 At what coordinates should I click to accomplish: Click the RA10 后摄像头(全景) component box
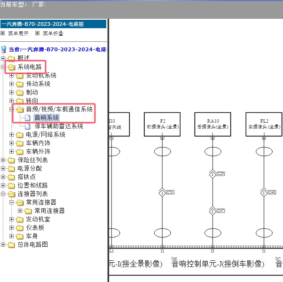212,124
